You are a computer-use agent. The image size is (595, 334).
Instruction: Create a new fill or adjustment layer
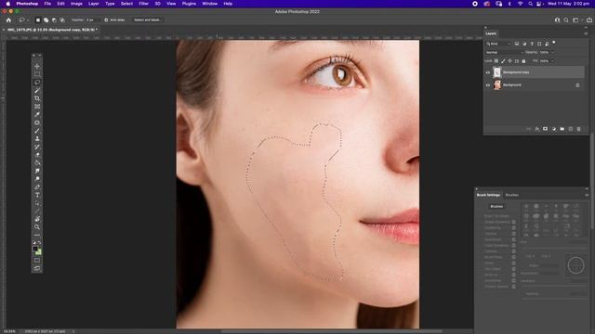coord(554,129)
